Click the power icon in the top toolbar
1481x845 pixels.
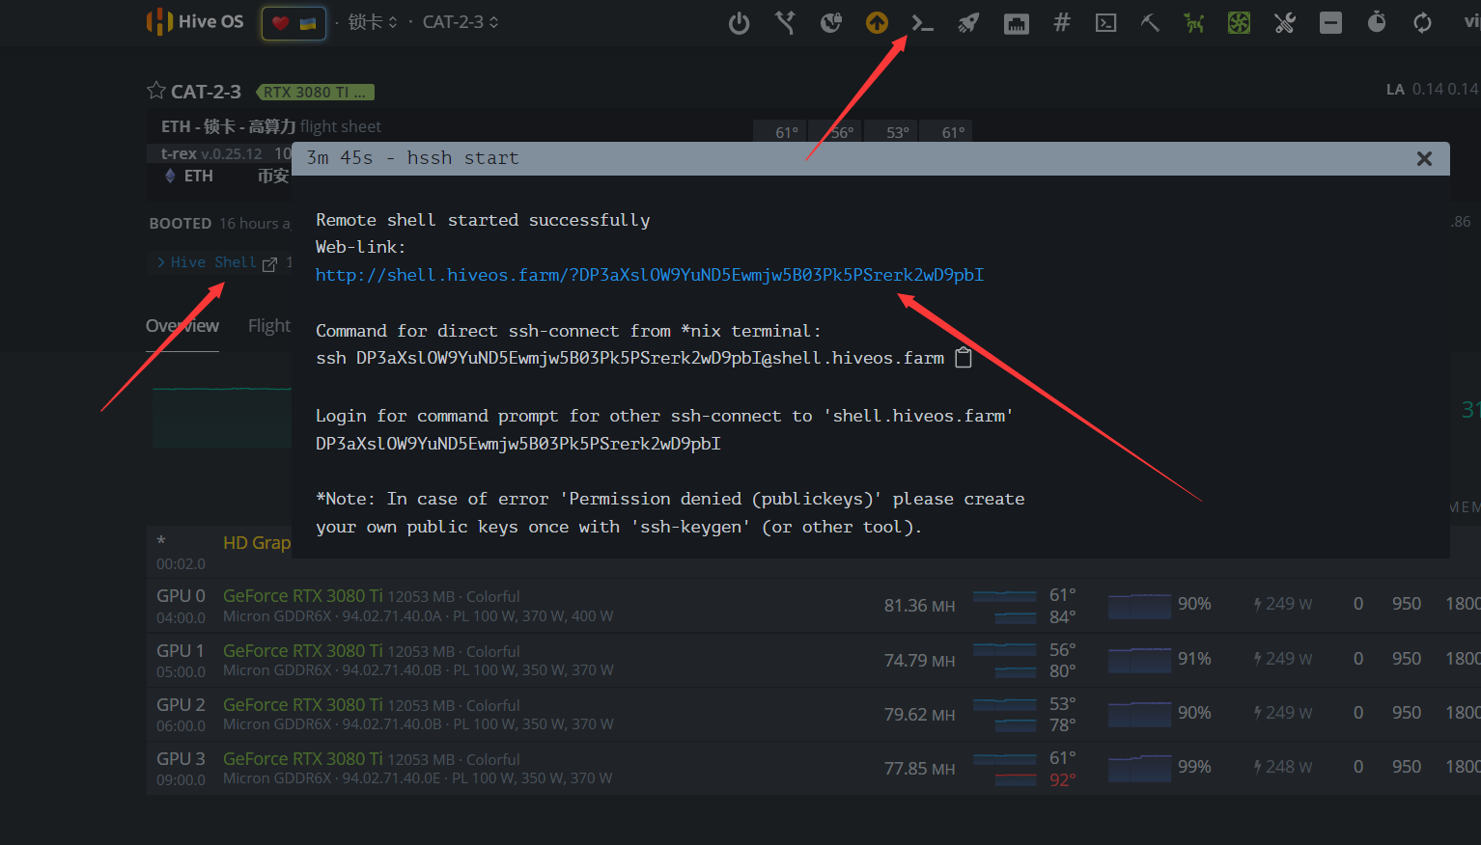pyautogui.click(x=739, y=22)
